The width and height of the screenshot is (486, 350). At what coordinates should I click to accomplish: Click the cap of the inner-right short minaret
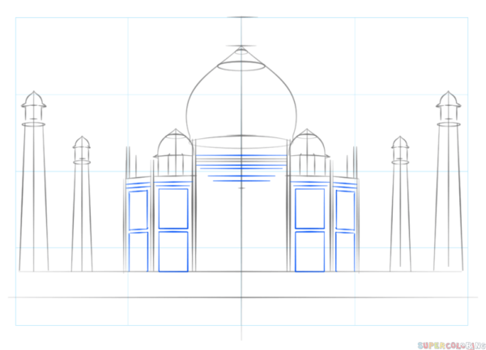coord(400,147)
